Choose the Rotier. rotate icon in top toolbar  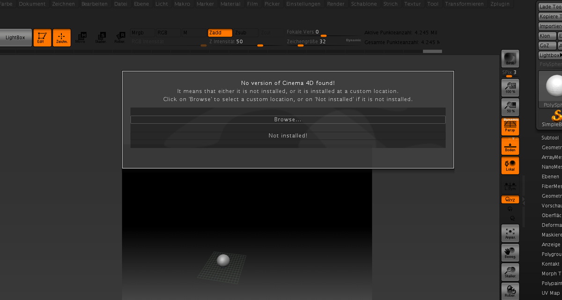pos(120,37)
